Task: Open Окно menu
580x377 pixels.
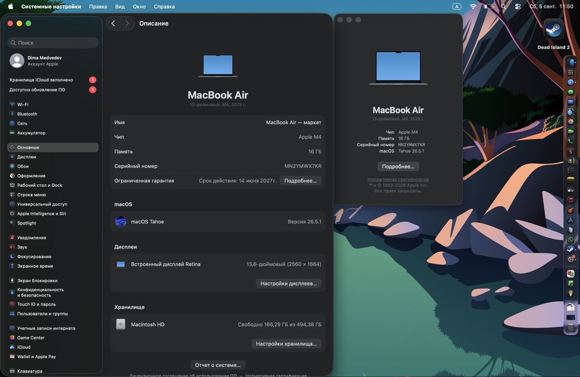Action: (139, 6)
